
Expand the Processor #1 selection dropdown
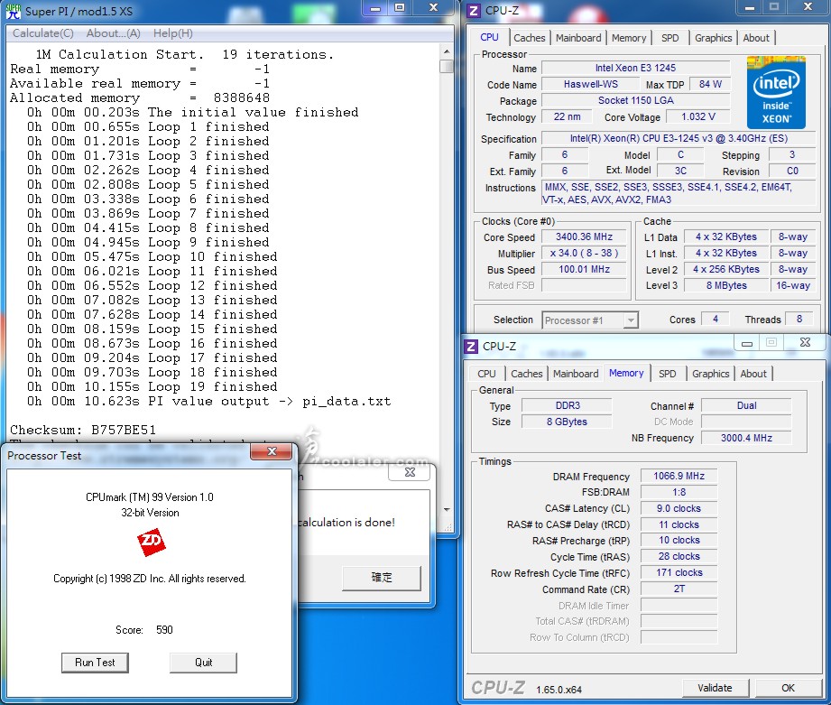tap(630, 320)
